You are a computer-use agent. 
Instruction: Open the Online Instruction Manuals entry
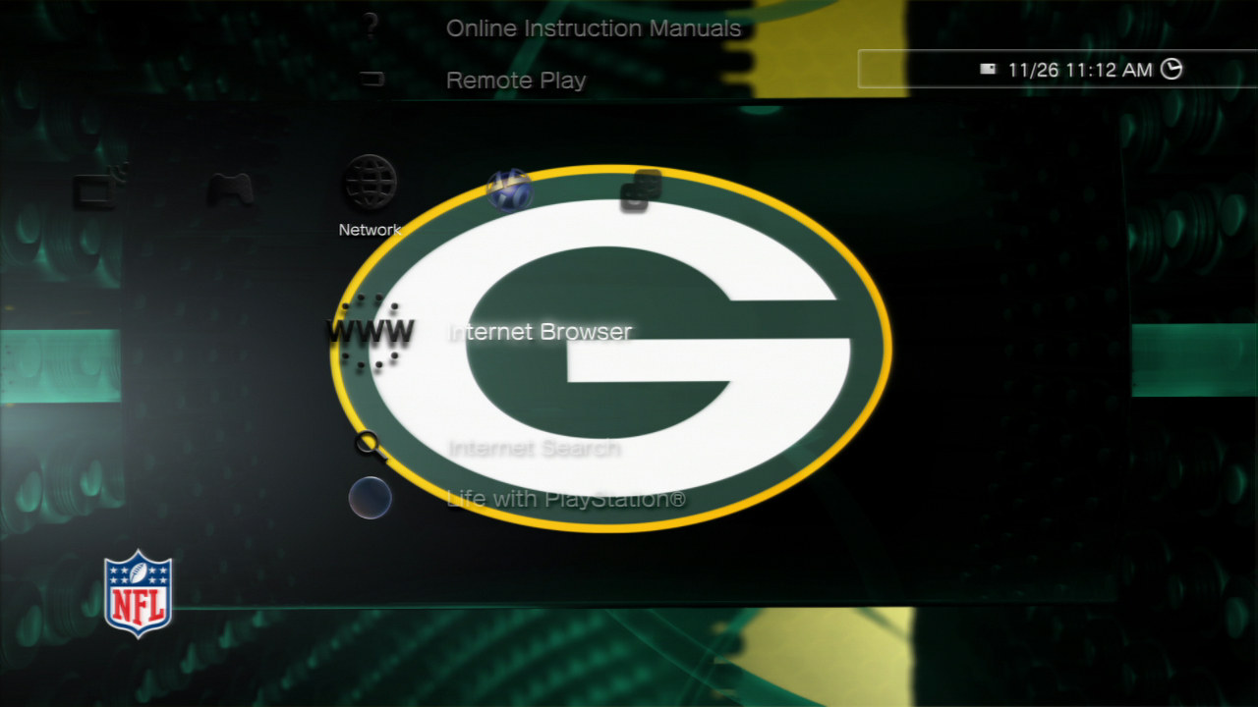point(594,28)
